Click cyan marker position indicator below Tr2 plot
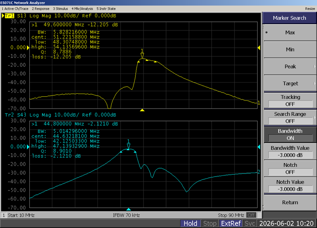The width and height of the screenshot is (317, 228). (128, 209)
